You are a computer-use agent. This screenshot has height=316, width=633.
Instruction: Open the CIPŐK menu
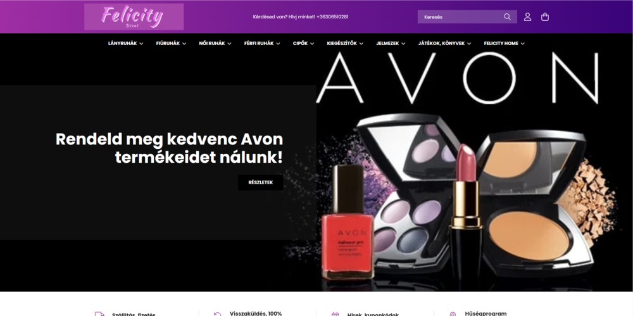[304, 43]
